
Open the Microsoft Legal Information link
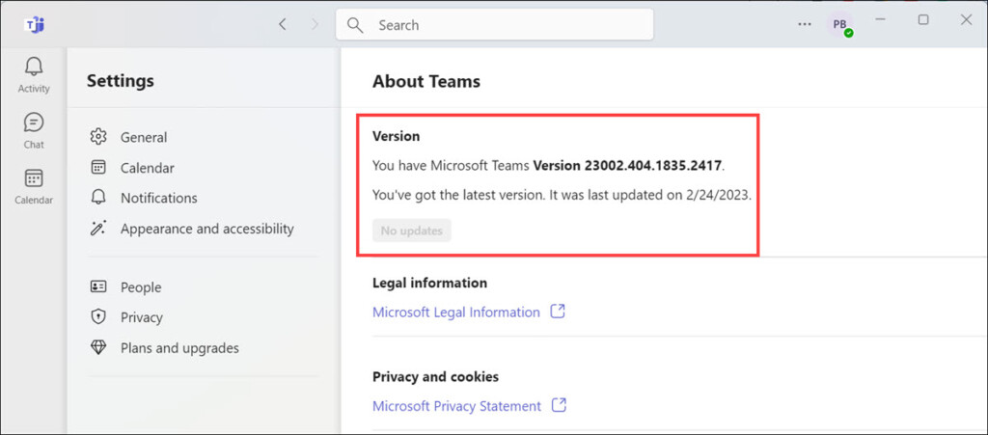[x=455, y=313]
